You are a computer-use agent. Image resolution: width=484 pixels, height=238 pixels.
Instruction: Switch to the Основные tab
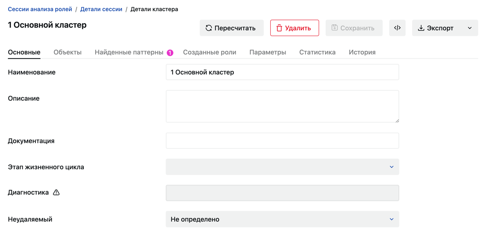(x=24, y=52)
